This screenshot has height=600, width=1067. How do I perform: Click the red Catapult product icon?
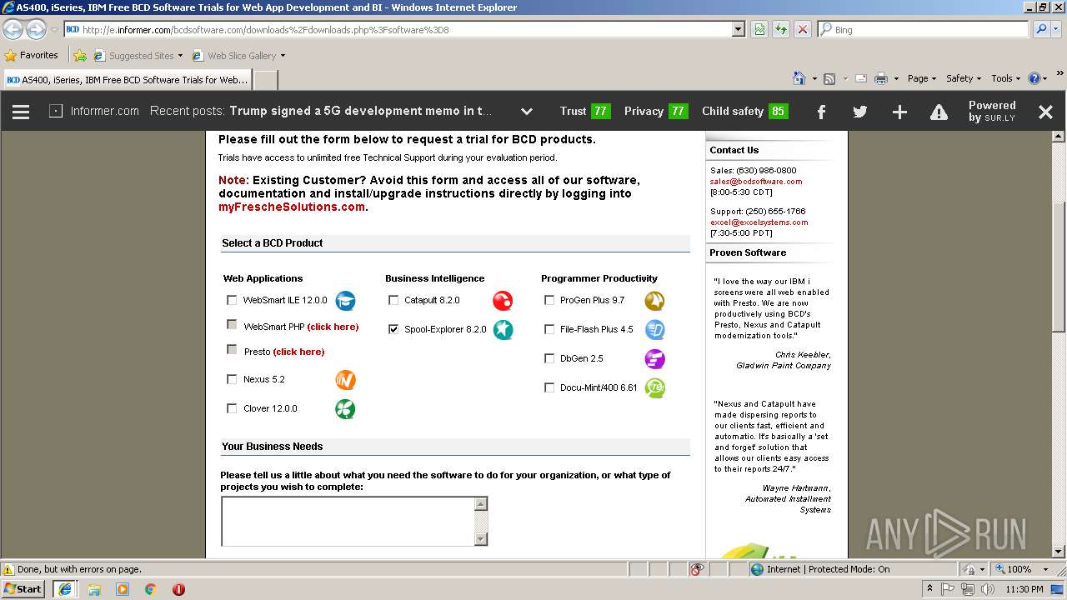coord(503,301)
